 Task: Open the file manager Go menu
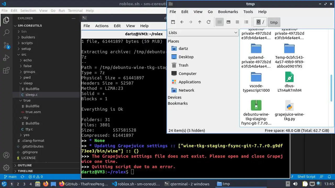pos(210,12)
